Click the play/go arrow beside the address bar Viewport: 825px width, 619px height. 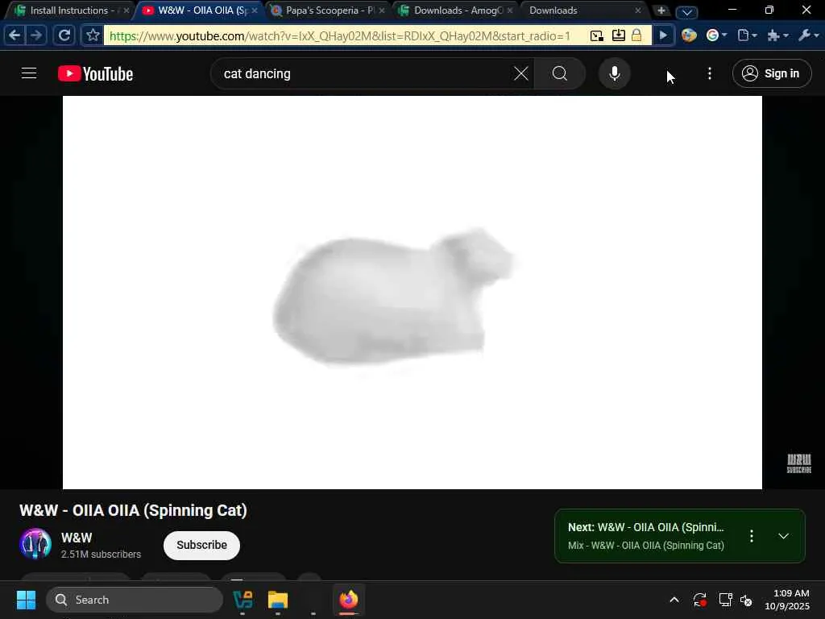[x=663, y=35]
